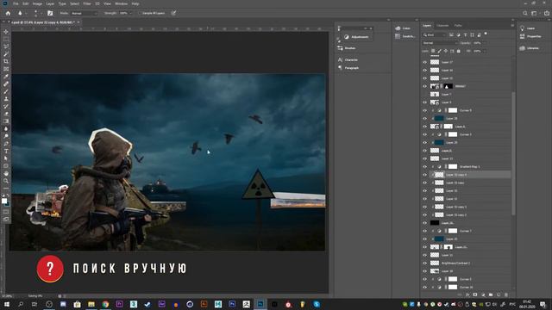
Task: Show the hidden Layer 7 visibility box
Action: (x=425, y=94)
